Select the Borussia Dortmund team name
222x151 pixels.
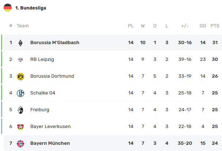(52, 76)
